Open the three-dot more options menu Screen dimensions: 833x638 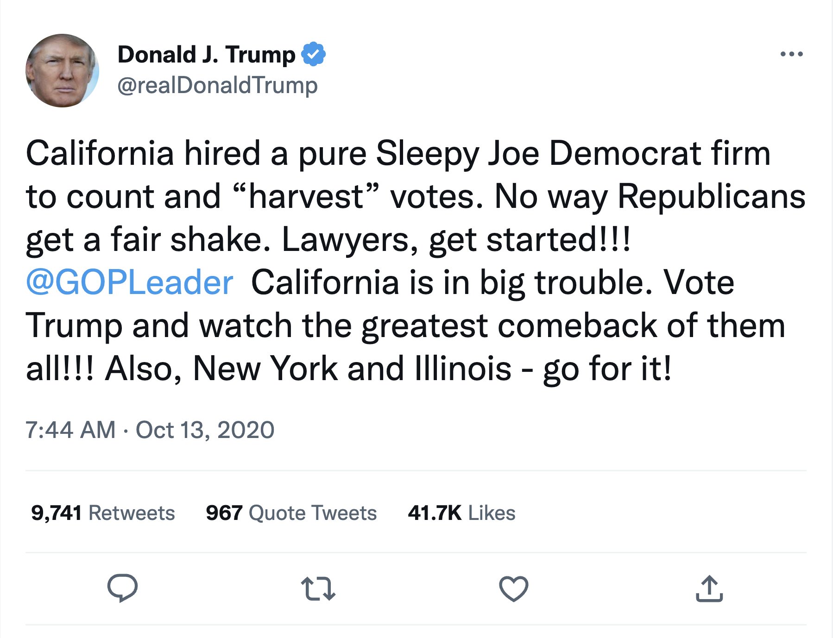point(791,54)
